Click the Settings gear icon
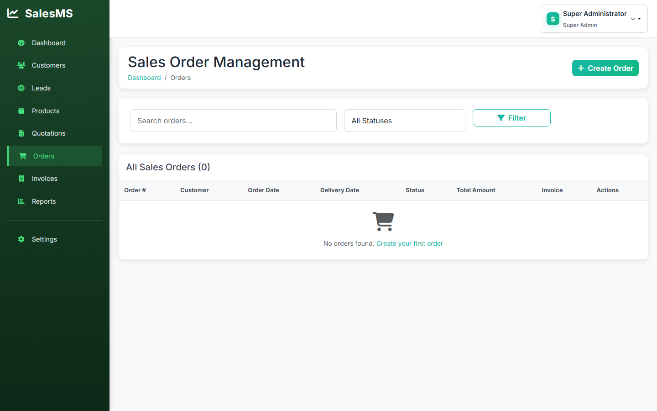 21,239
